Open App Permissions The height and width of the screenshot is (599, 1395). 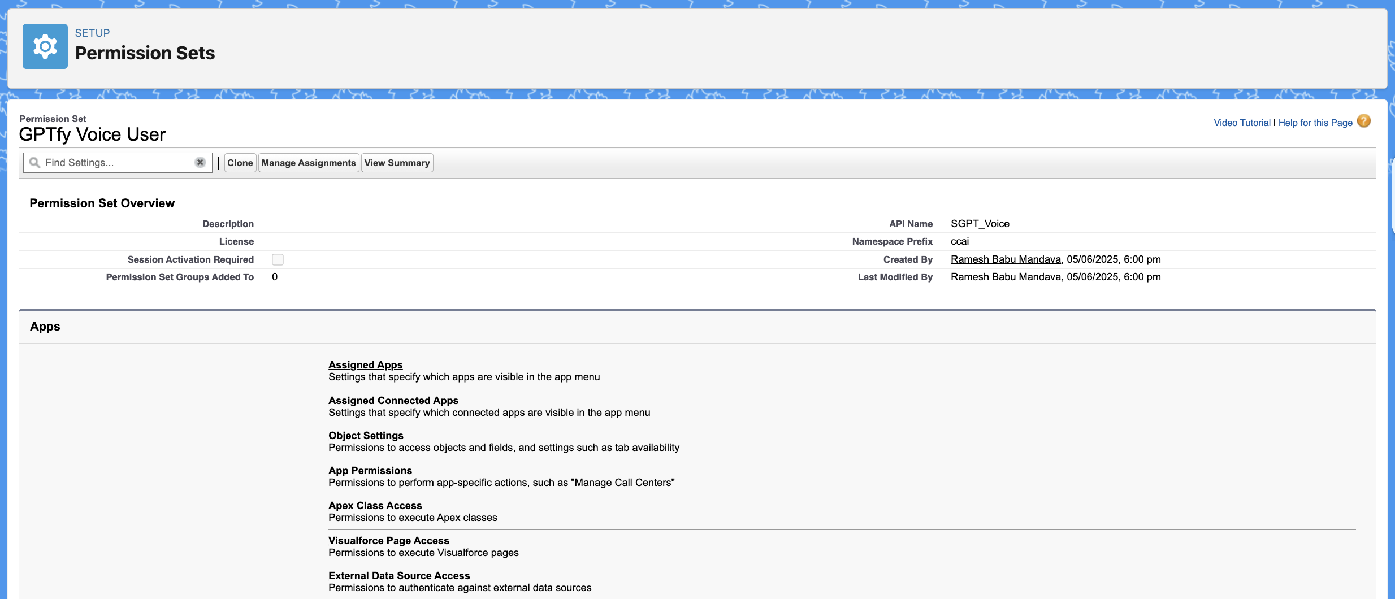pos(370,471)
